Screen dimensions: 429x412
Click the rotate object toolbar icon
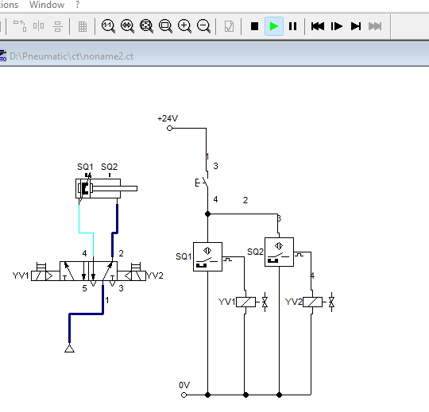(x=20, y=26)
